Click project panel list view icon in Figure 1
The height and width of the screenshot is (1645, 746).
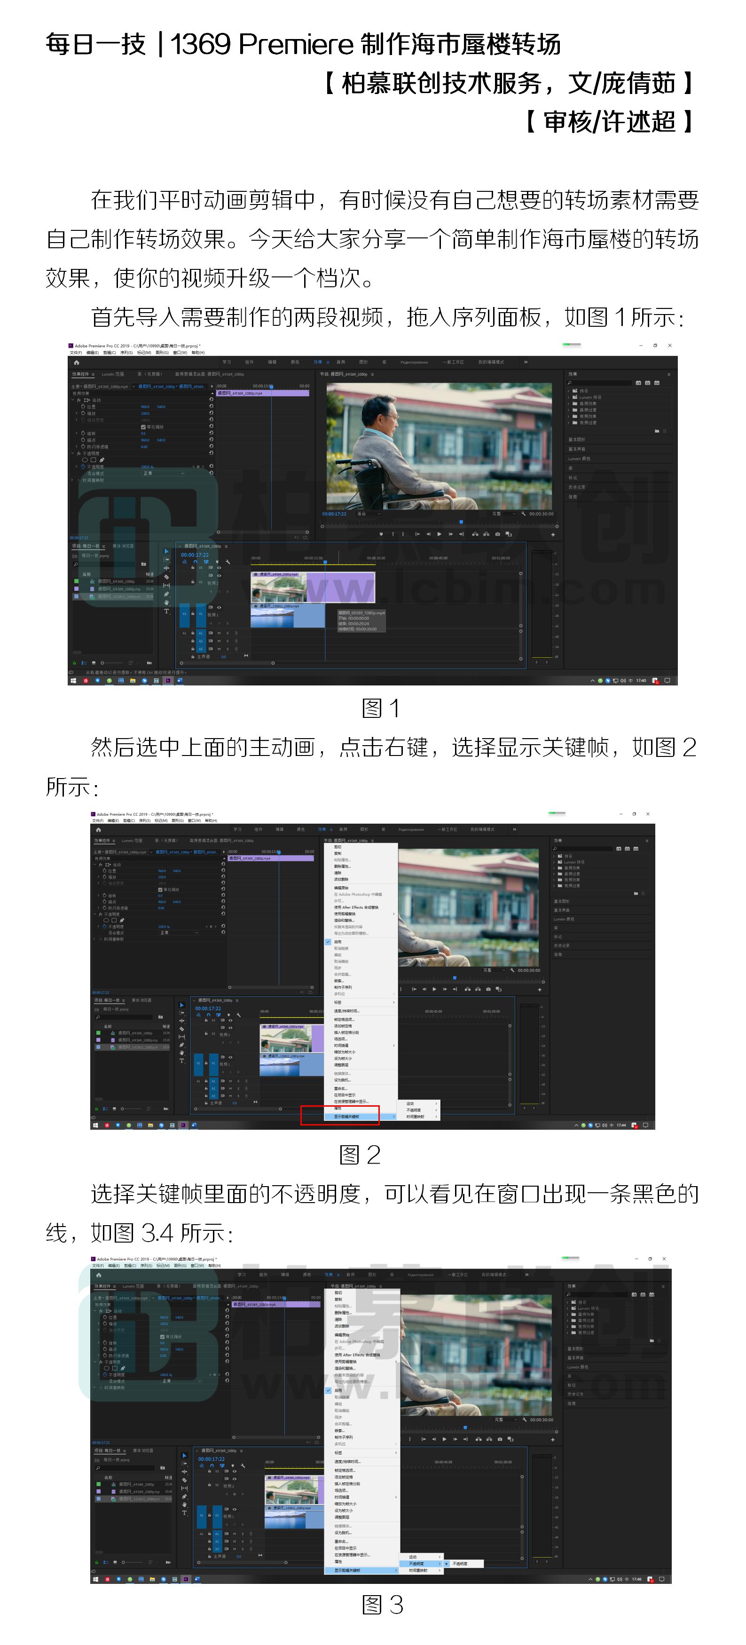point(84,663)
